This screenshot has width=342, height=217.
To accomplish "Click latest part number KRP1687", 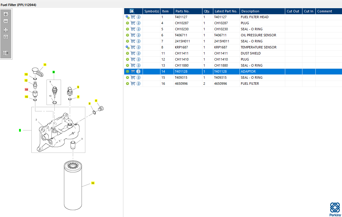I will (x=221, y=47).
